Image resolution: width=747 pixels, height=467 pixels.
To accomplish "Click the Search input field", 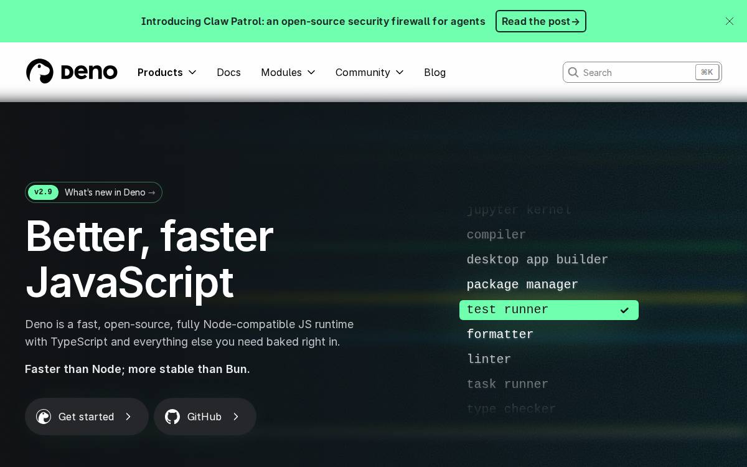I will click(x=642, y=72).
